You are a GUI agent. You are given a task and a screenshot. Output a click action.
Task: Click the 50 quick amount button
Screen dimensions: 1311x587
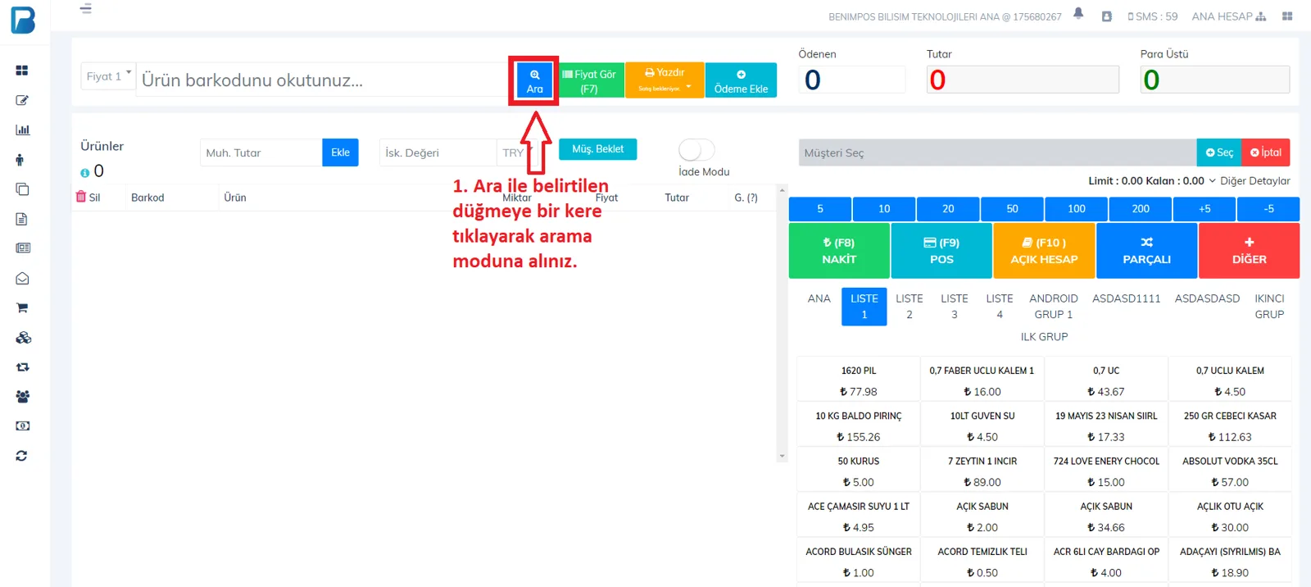[x=1012, y=209]
